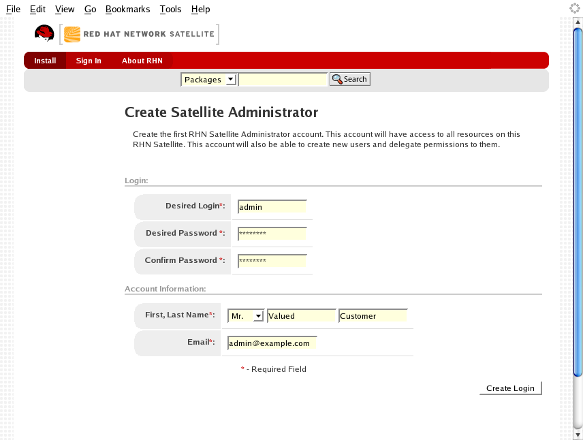Open the Help menu
Viewport: 583px width, 440px height.
pos(200,9)
